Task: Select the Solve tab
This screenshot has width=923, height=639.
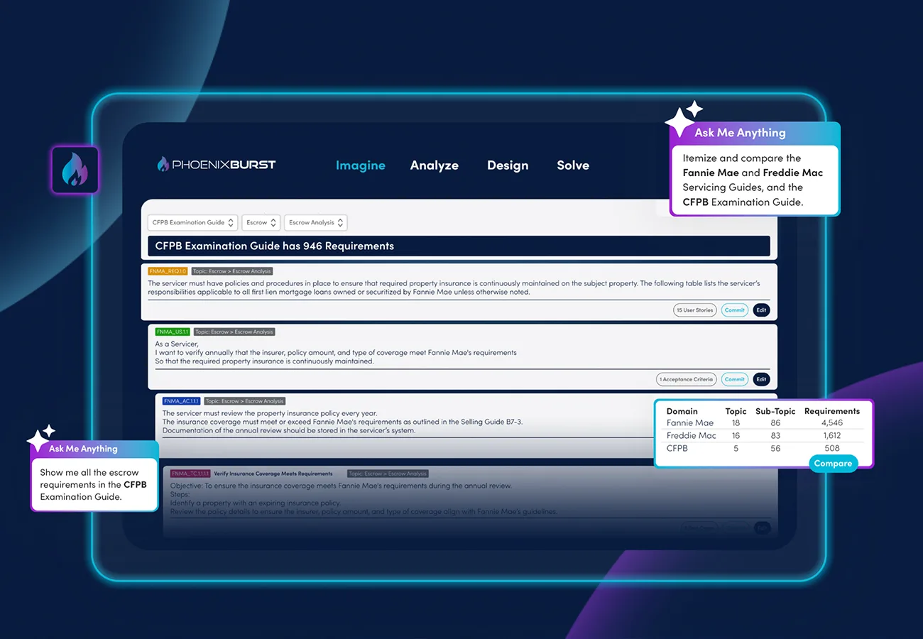Action: pyautogui.click(x=573, y=165)
